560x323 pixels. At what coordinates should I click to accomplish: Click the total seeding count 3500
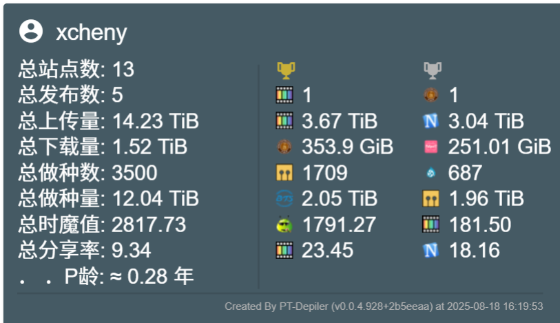click(x=134, y=173)
